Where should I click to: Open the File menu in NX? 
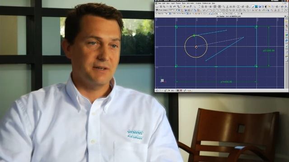[x=159, y=3]
